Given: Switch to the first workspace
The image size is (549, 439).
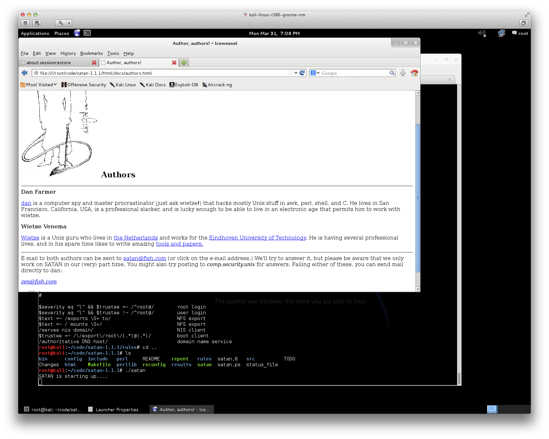Looking at the screenshot, I should click(x=492, y=409).
